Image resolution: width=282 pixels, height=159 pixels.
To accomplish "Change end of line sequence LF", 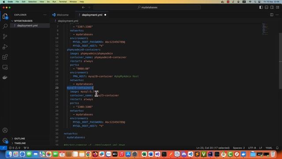I will [x=260, y=148].
